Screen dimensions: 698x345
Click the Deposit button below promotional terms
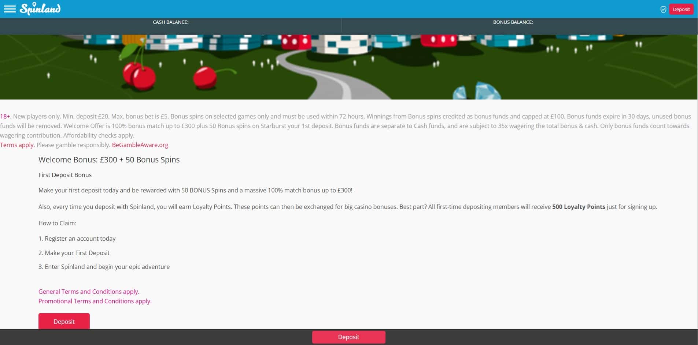point(64,321)
